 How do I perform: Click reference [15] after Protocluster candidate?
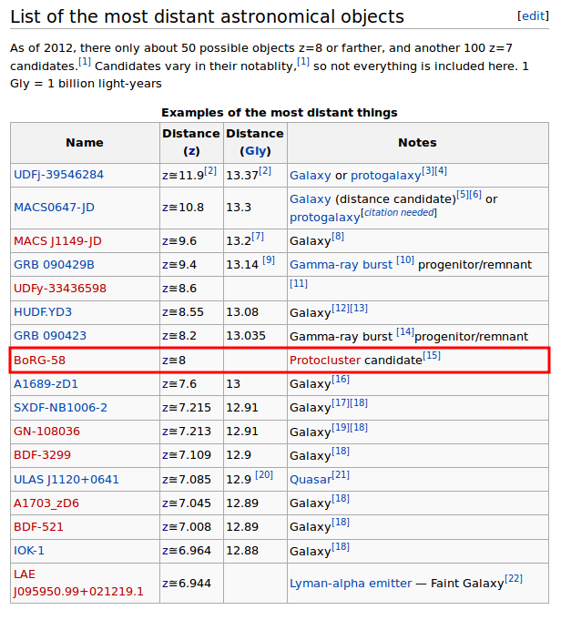(x=432, y=356)
